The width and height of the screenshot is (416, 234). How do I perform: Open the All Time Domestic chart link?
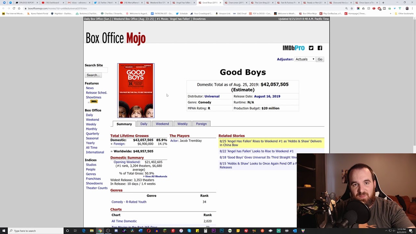pyautogui.click(x=124, y=221)
